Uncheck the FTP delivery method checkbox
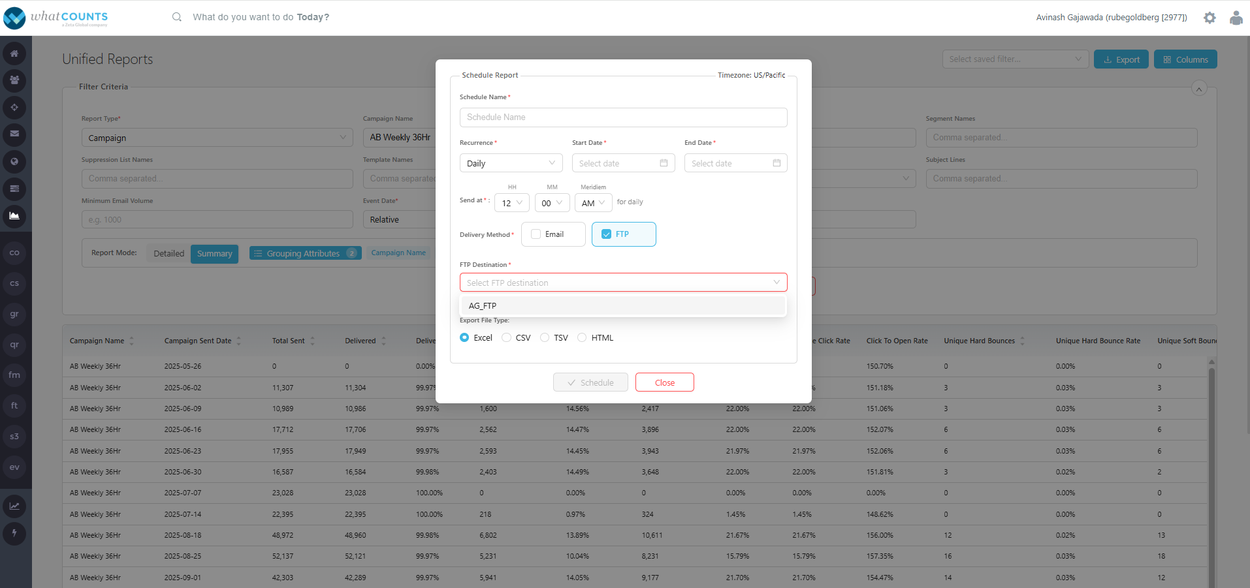 606,234
